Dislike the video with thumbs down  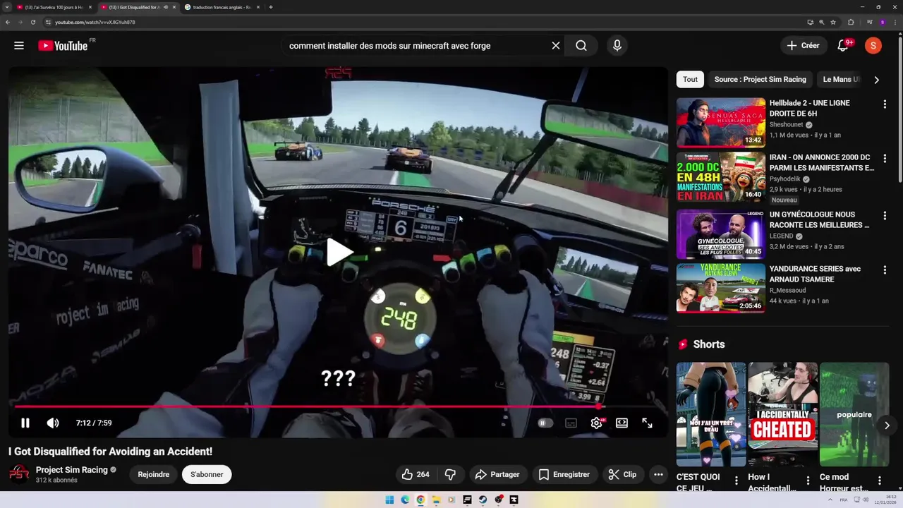click(450, 475)
